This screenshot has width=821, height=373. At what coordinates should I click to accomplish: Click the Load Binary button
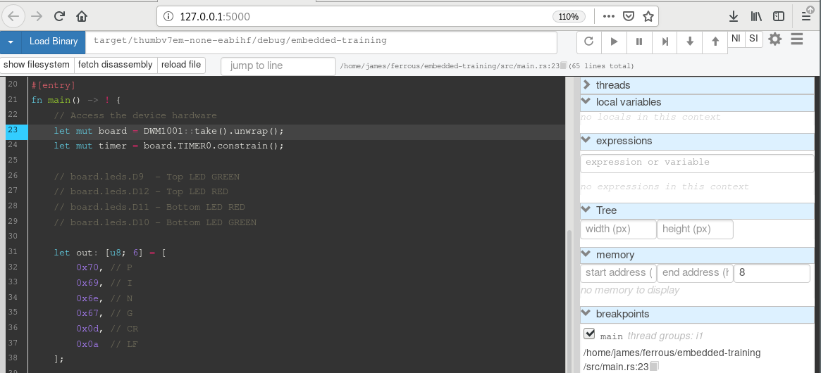[x=54, y=42]
